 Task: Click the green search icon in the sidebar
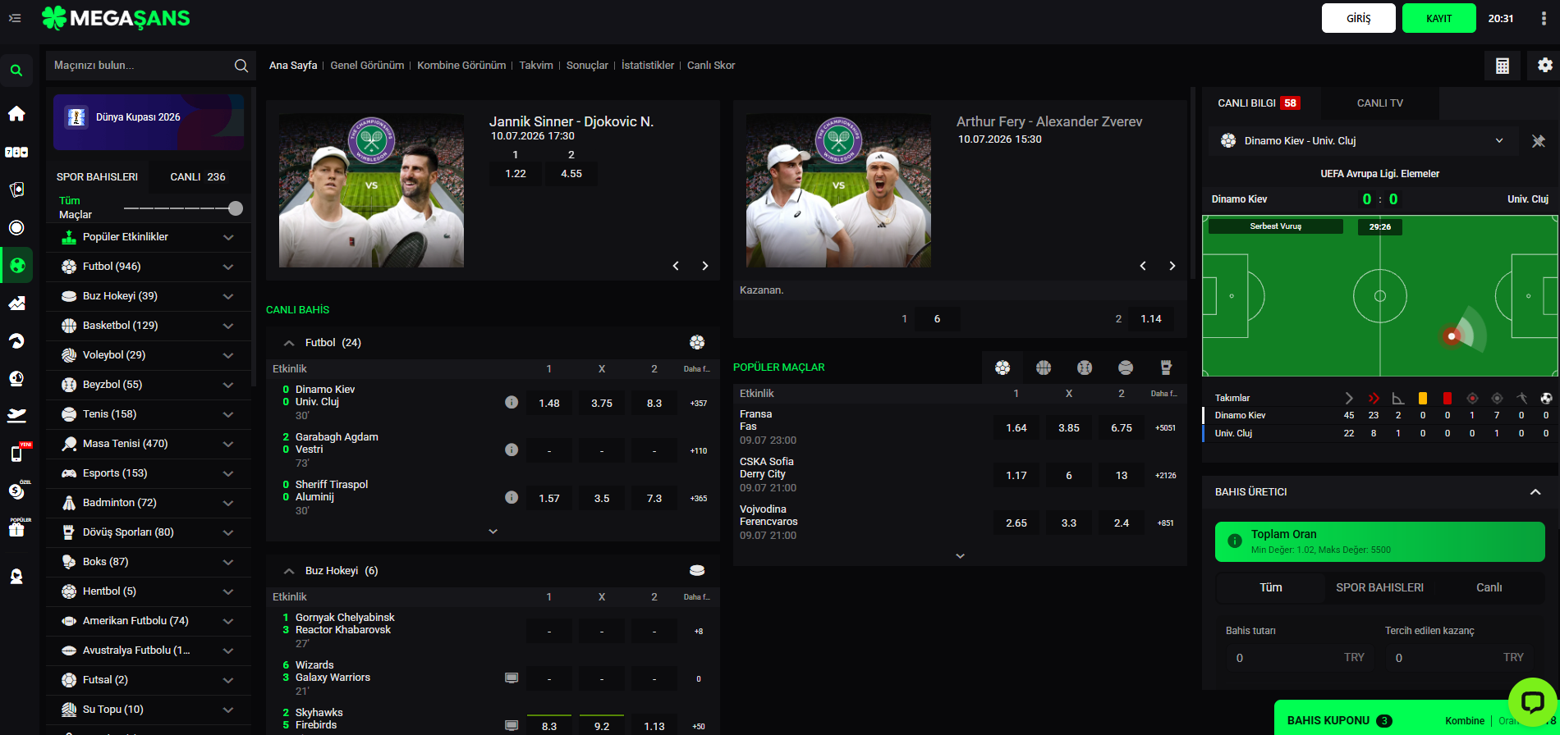coord(16,71)
